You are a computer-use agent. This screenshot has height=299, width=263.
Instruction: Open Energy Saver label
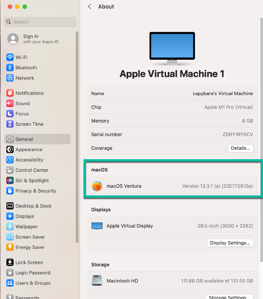(x=30, y=247)
